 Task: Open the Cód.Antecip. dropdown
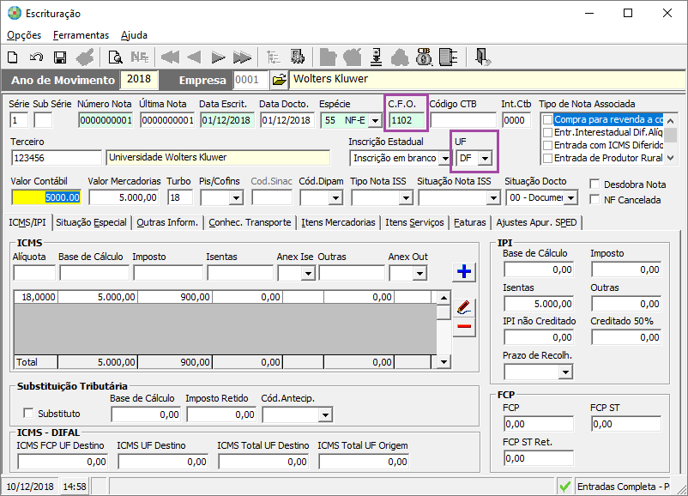point(325,414)
